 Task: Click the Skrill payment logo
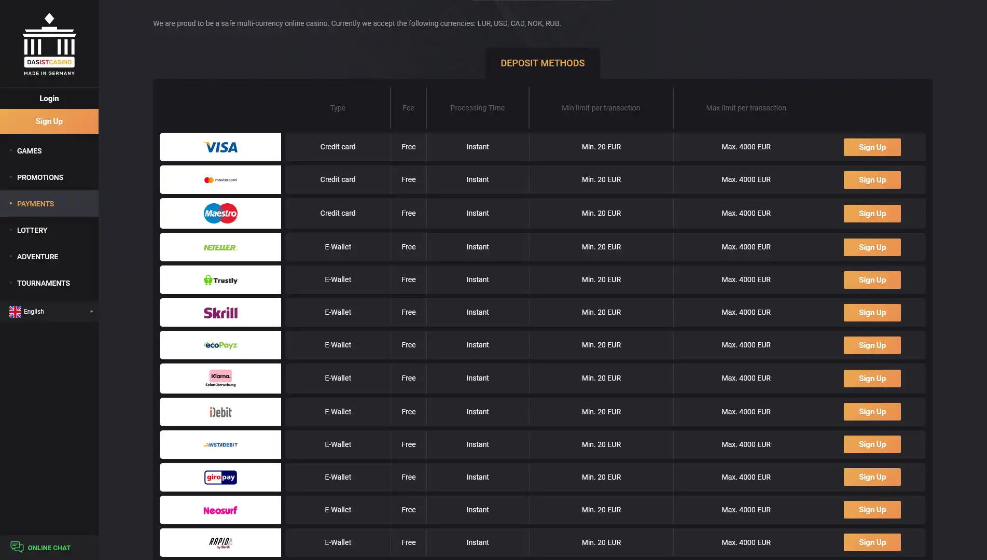pos(220,313)
